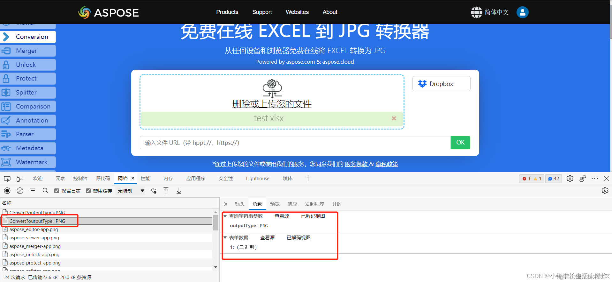Click the globe language icon

click(476, 12)
